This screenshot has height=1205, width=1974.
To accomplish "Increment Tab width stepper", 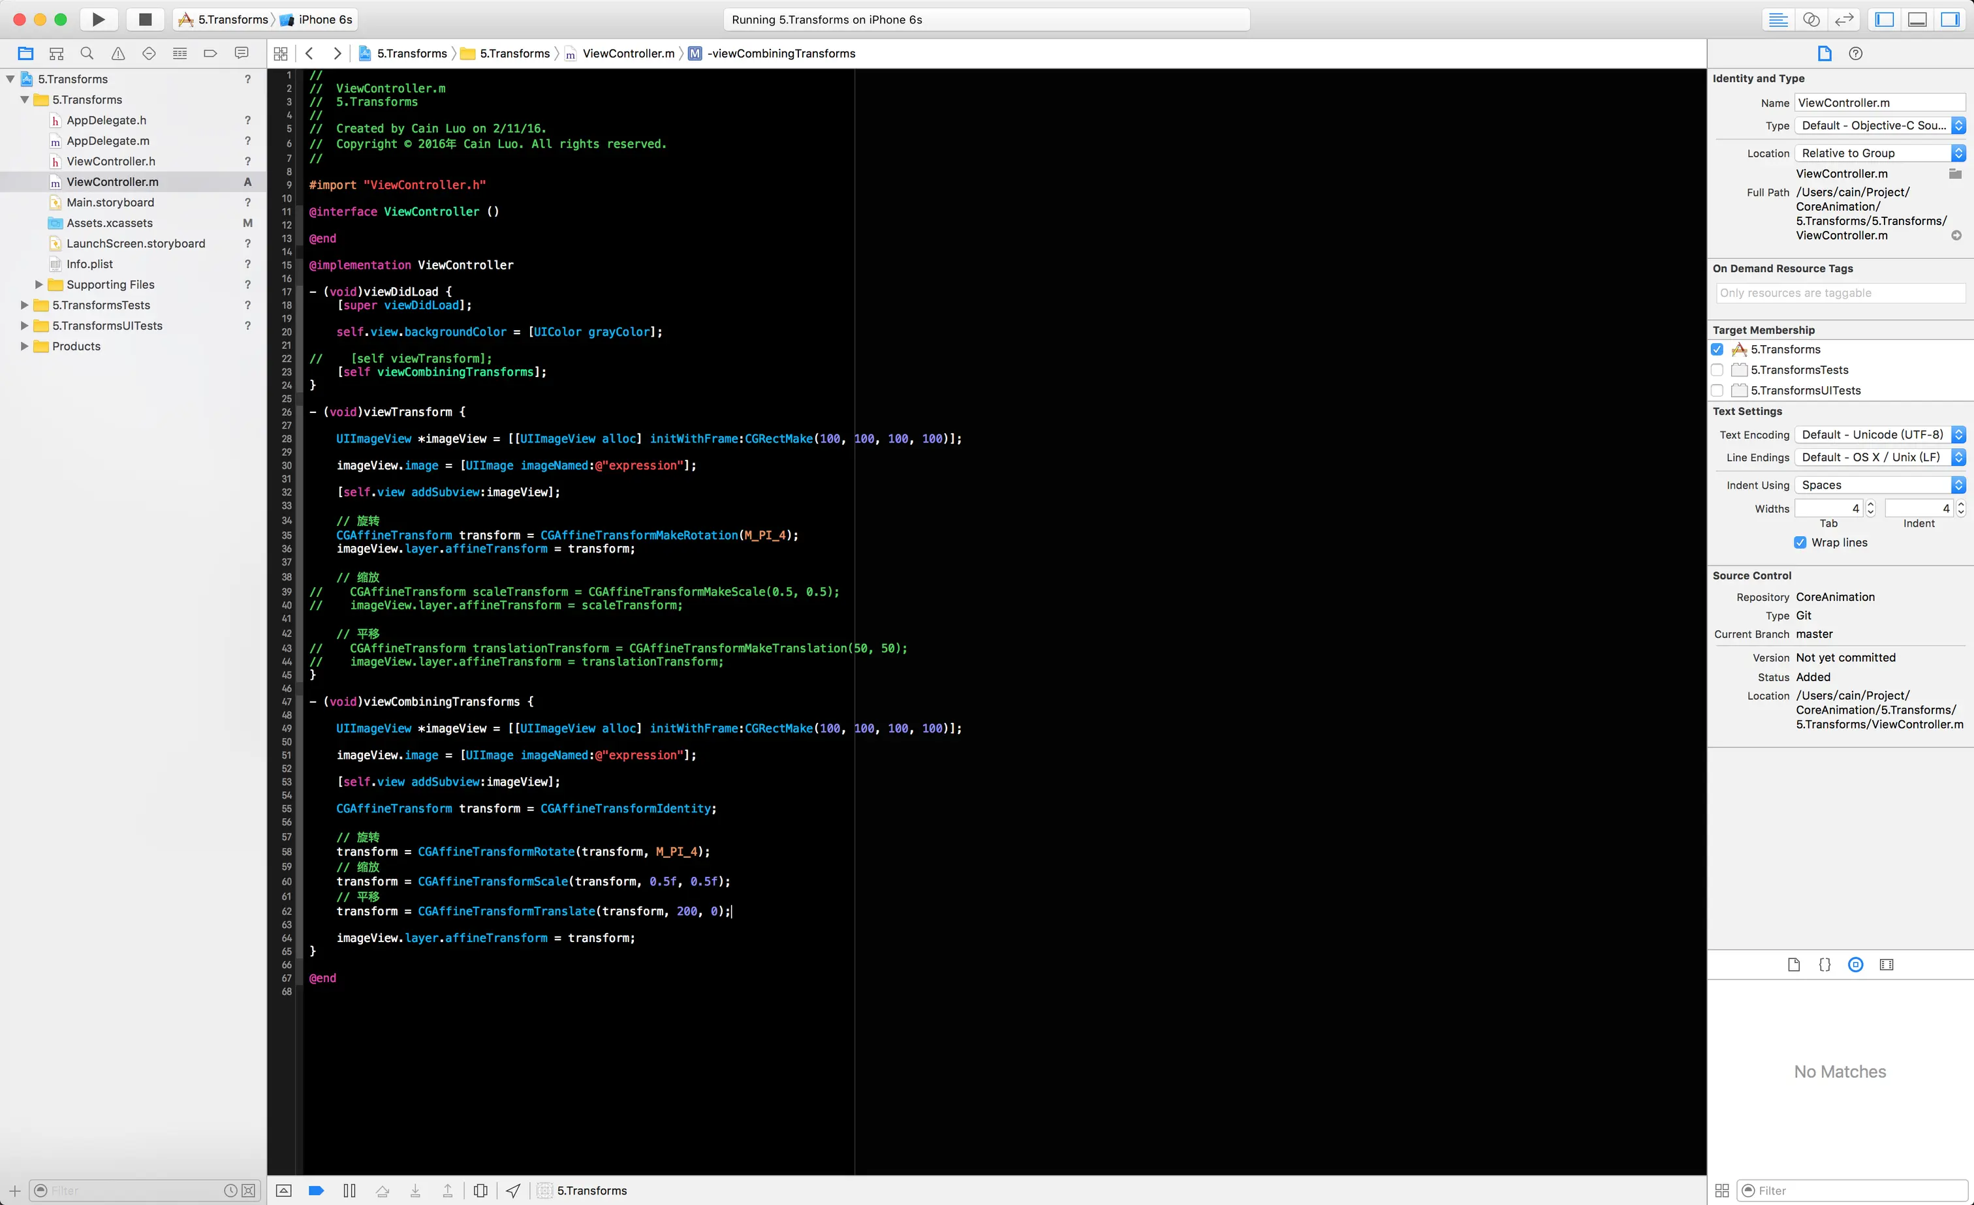I will click(x=1871, y=504).
